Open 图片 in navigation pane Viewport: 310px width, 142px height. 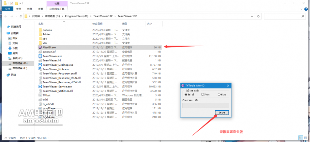point(15,38)
